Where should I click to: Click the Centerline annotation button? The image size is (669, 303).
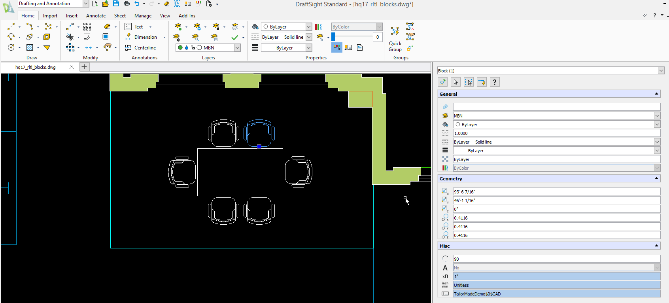(x=140, y=47)
